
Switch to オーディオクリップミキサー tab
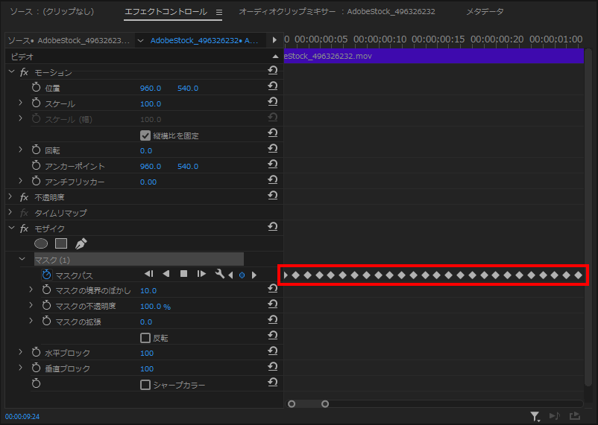[337, 11]
